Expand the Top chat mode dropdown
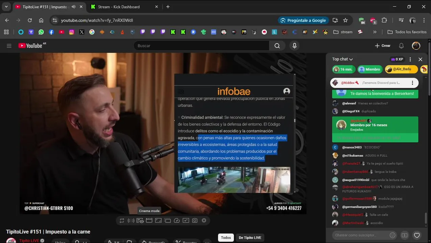This screenshot has height=243, width=431. (342, 59)
